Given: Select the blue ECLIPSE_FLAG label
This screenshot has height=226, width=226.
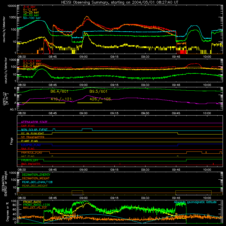Looking at the screenshot, I should (31, 145).
